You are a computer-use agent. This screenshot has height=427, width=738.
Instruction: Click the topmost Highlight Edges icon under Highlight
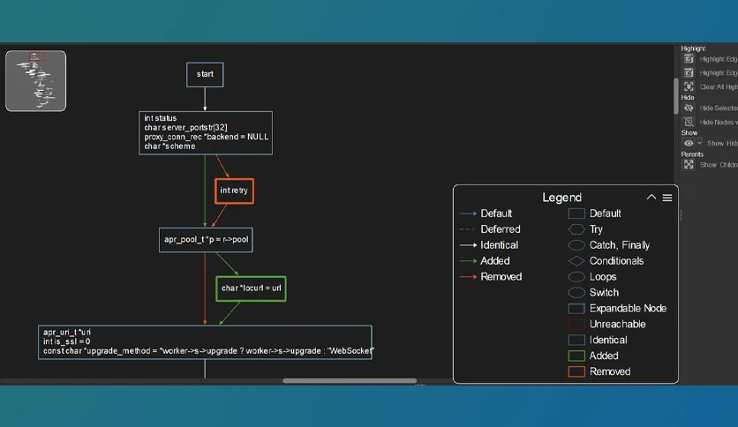(x=689, y=59)
